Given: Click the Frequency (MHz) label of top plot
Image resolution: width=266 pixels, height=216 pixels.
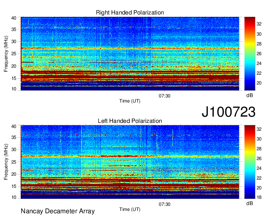Looking at the screenshot, I should [x=6, y=54].
